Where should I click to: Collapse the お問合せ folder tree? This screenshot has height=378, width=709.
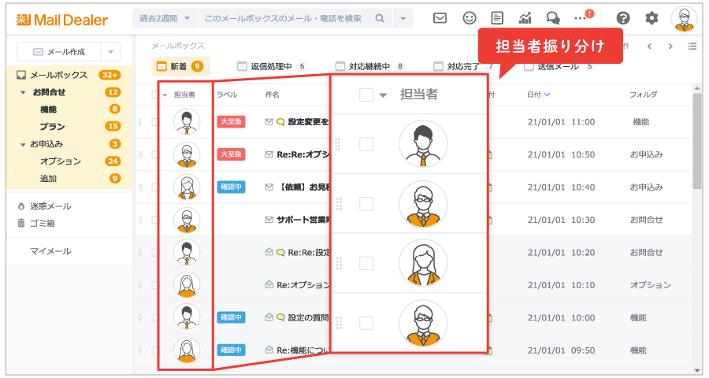point(23,92)
